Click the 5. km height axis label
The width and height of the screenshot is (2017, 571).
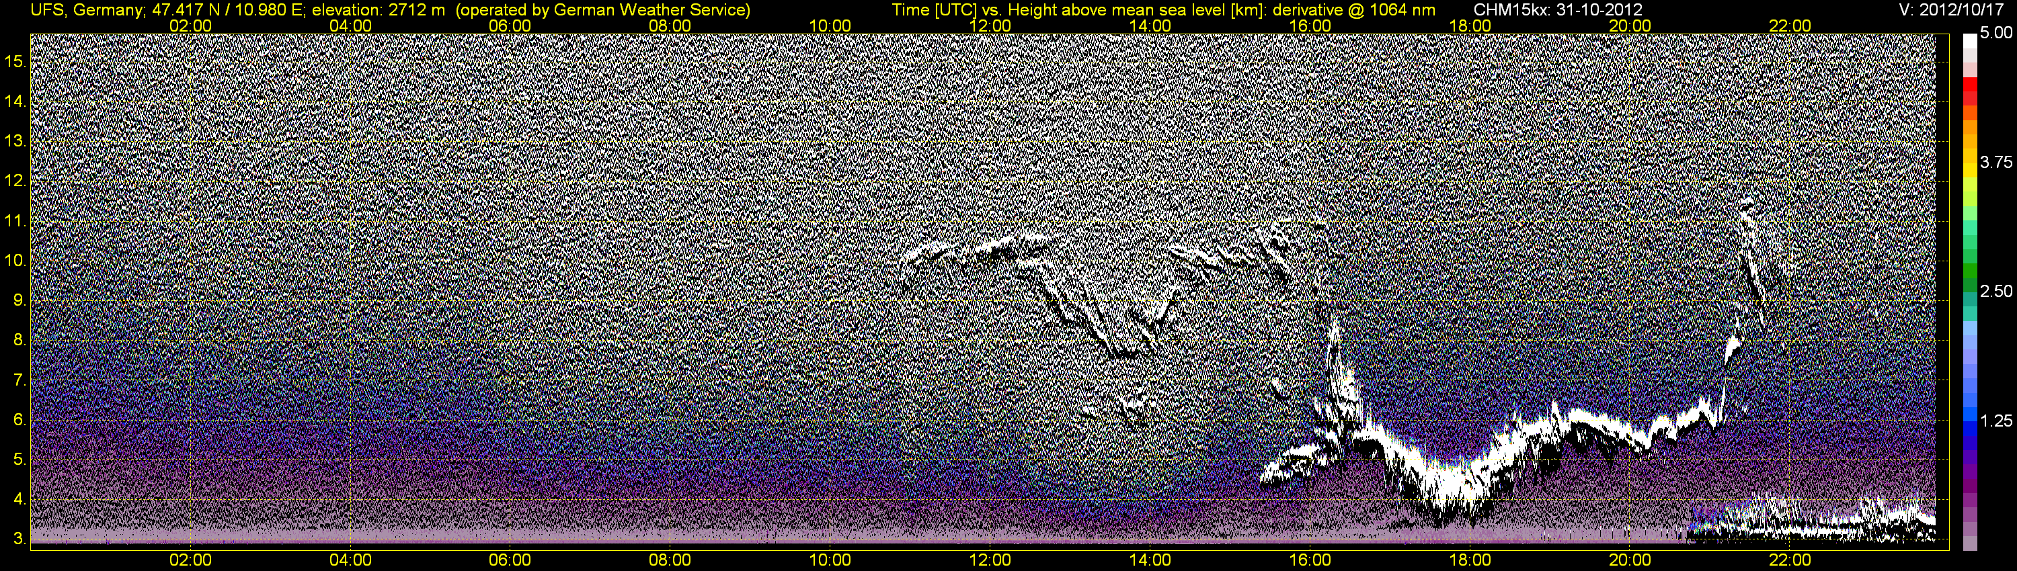tap(19, 460)
